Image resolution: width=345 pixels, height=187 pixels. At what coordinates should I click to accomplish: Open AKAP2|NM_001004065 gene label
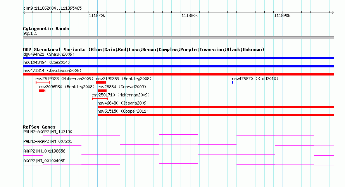pyautogui.click(x=44, y=161)
